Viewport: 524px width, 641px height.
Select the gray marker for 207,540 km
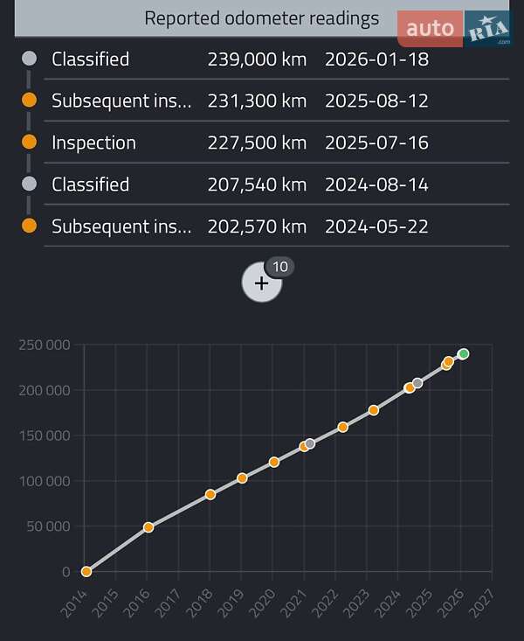point(29,185)
